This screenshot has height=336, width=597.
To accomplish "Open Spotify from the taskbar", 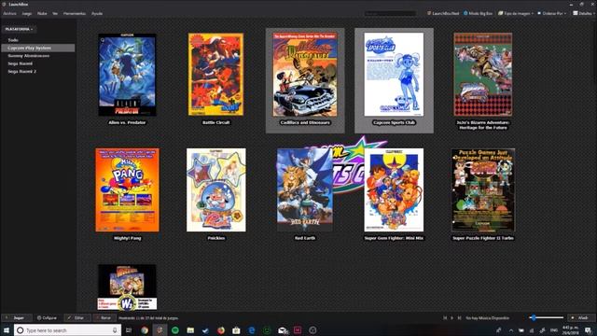I will pos(175,330).
